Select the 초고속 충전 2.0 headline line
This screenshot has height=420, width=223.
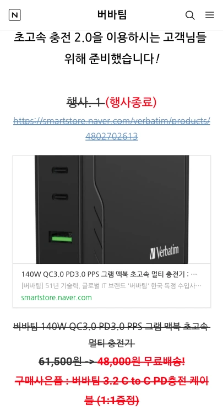point(110,38)
